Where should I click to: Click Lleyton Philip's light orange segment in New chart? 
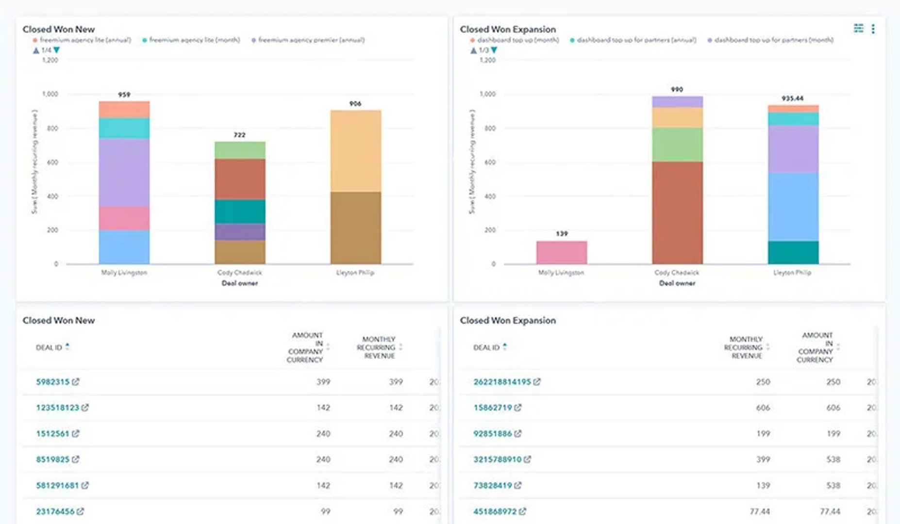click(356, 151)
